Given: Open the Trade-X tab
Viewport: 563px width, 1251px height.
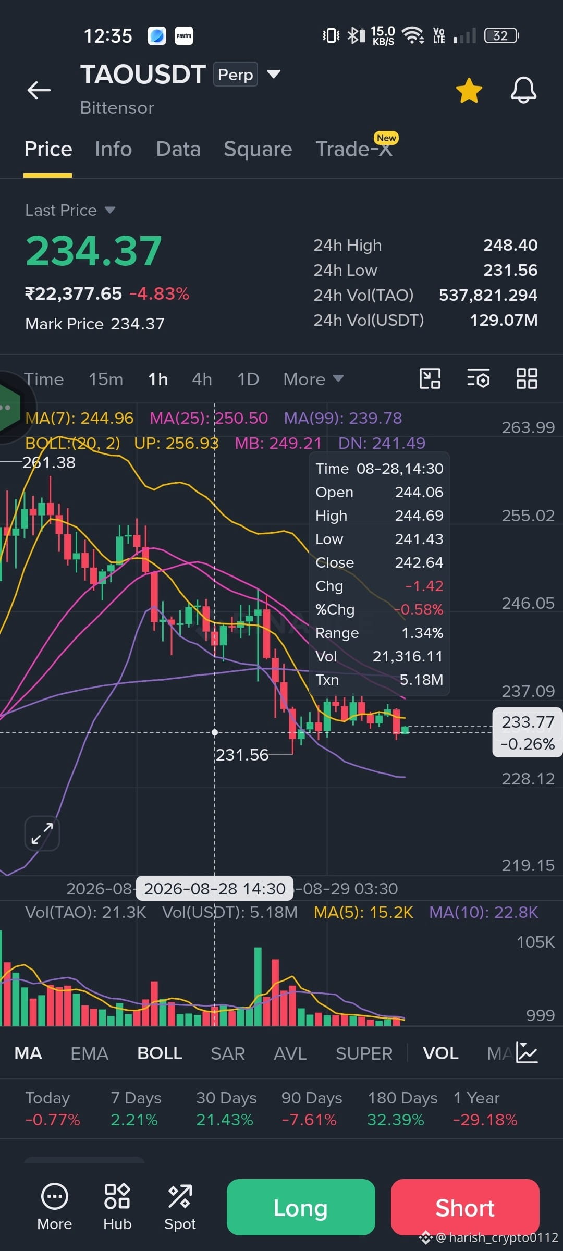Looking at the screenshot, I should [x=354, y=149].
